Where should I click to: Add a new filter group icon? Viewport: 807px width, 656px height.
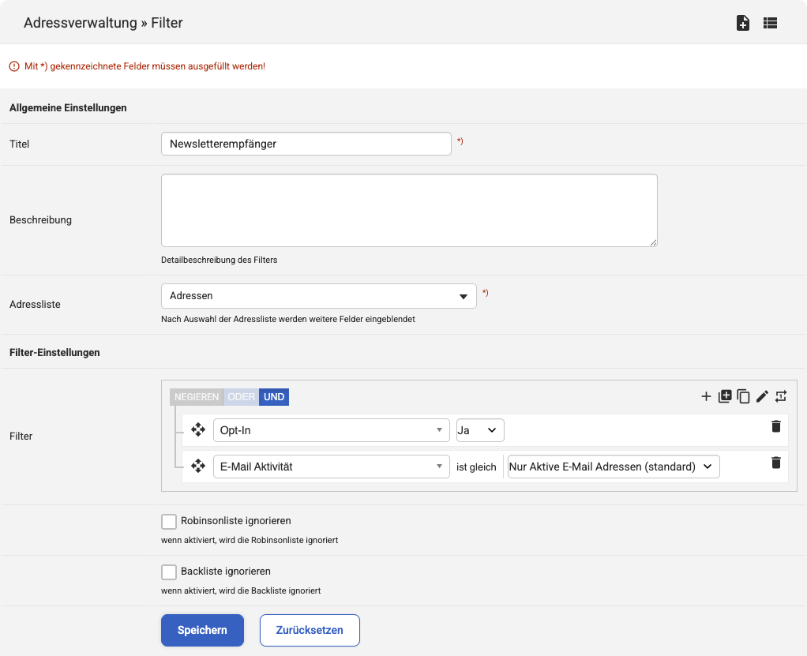coord(725,396)
